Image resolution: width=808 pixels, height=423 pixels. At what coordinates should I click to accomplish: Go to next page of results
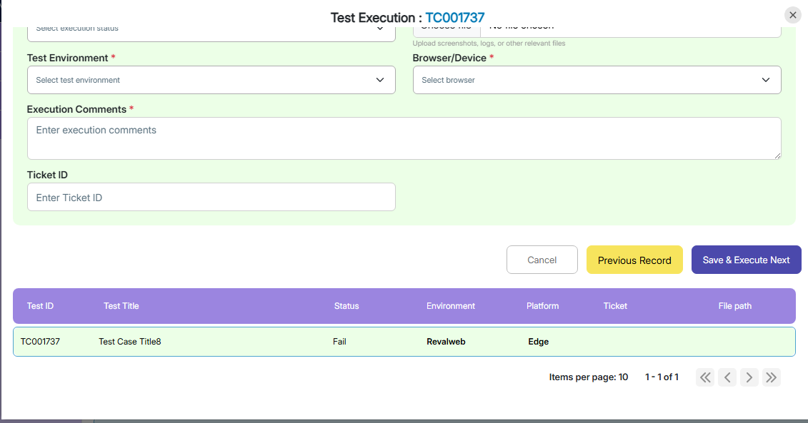[x=749, y=377]
